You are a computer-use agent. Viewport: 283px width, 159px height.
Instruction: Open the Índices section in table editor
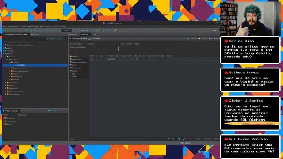pos(74,65)
